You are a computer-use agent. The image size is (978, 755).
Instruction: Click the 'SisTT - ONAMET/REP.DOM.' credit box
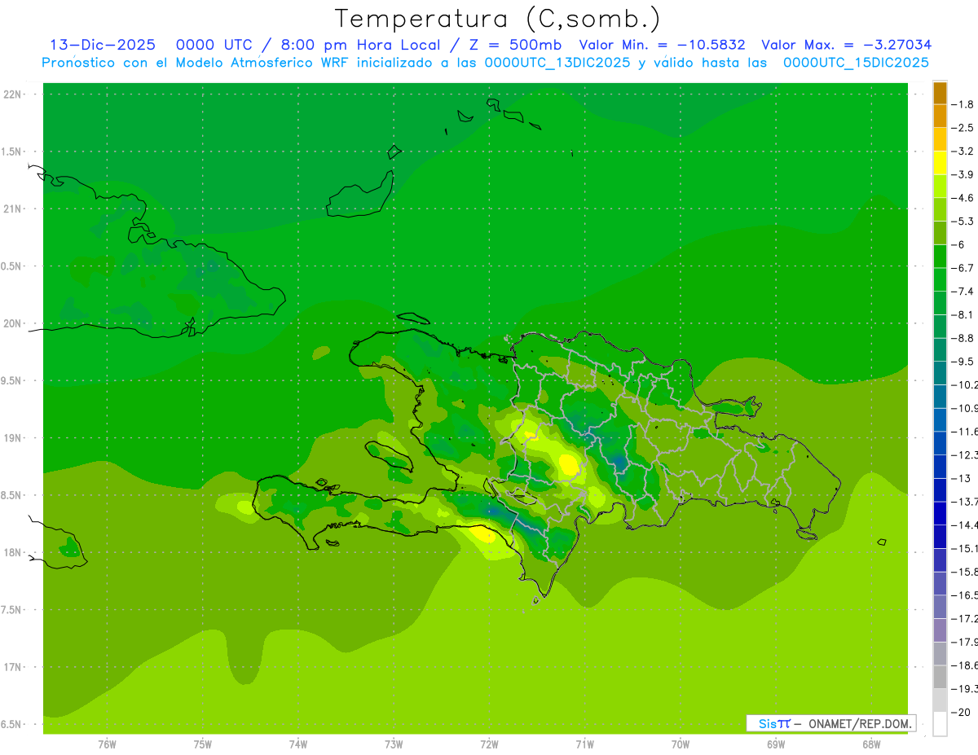pyautogui.click(x=831, y=723)
